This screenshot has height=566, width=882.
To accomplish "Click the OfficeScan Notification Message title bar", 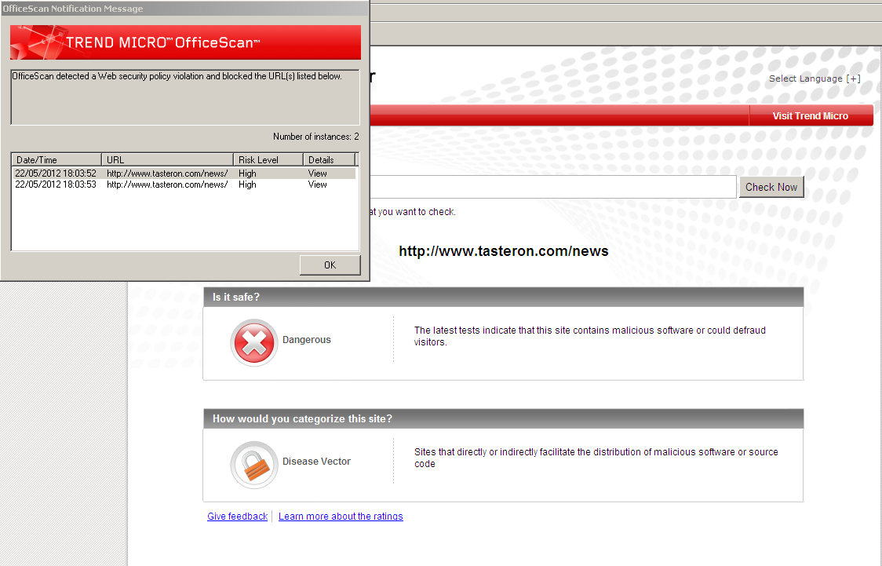I will 184,9.
